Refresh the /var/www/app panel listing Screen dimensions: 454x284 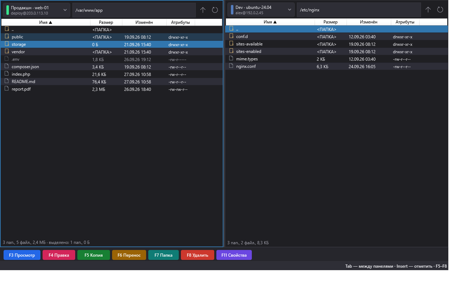click(x=215, y=10)
